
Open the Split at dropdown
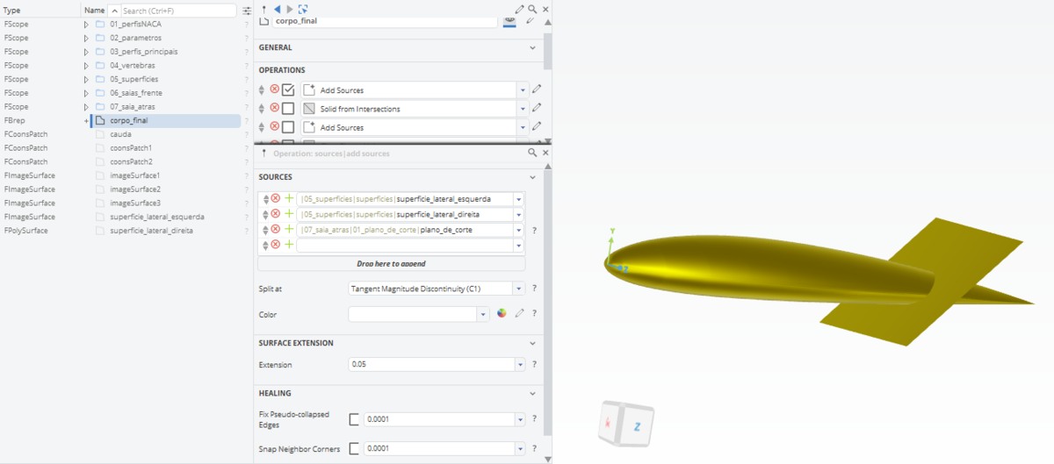519,288
